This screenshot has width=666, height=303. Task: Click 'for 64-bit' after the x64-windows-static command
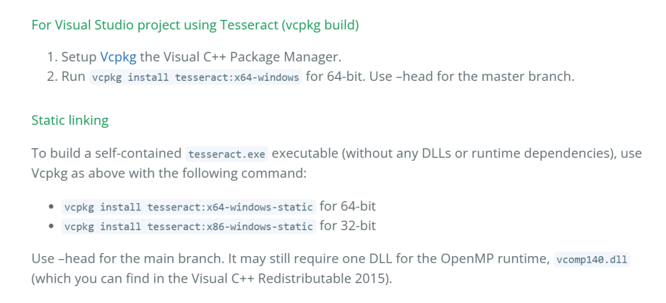[x=348, y=206]
